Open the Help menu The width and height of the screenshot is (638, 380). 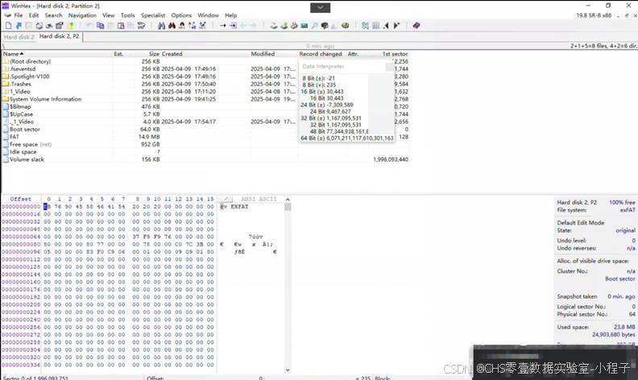(230, 15)
